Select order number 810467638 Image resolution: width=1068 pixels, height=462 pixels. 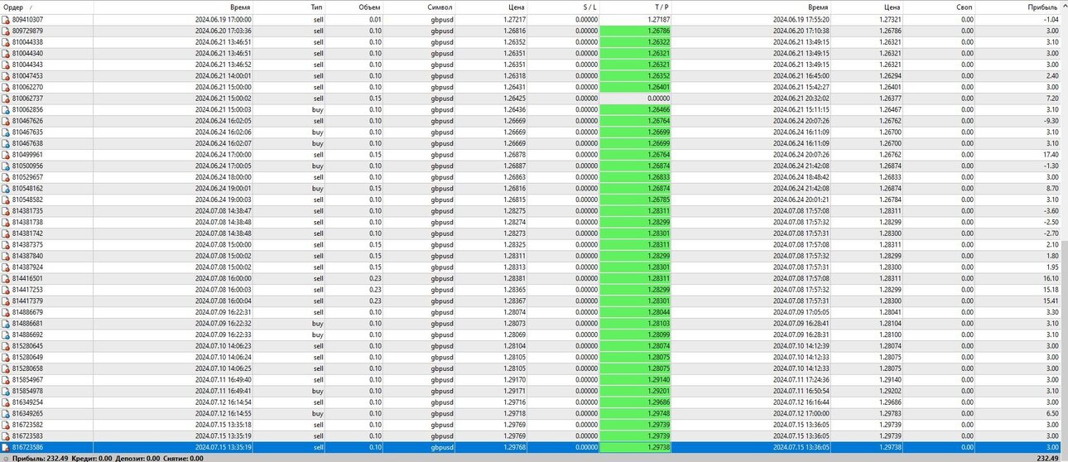(27, 143)
